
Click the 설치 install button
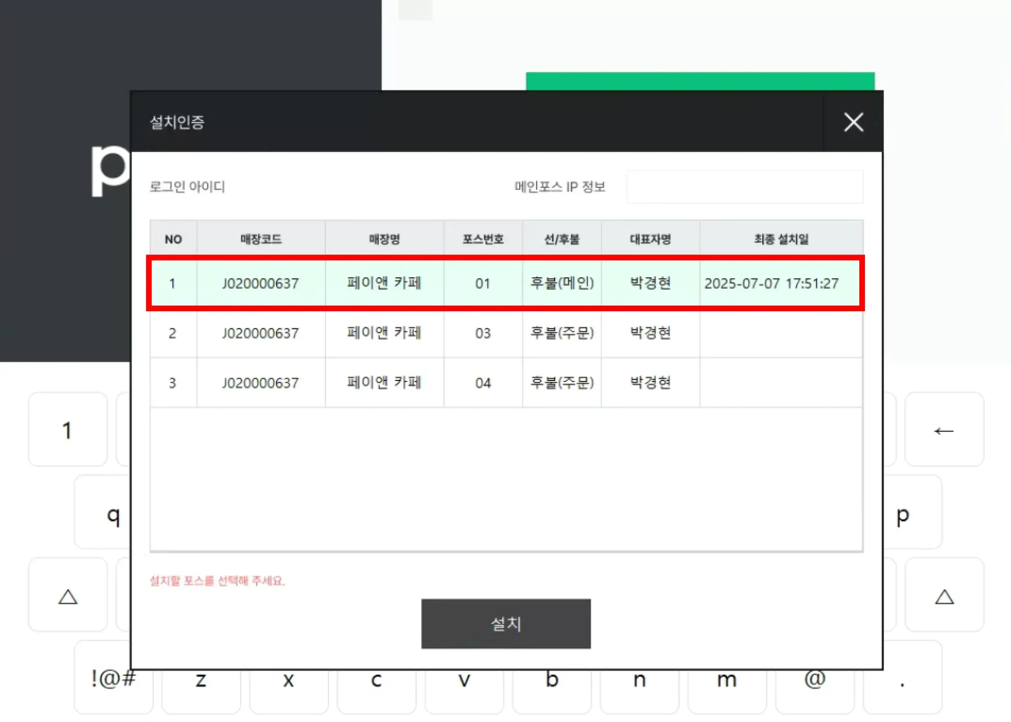pos(505,623)
